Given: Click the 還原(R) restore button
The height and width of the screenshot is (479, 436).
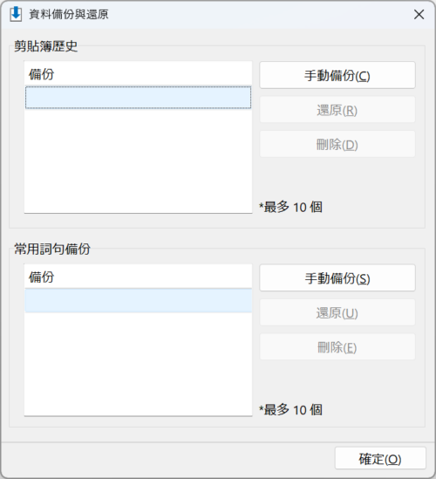Looking at the screenshot, I should 337,110.
